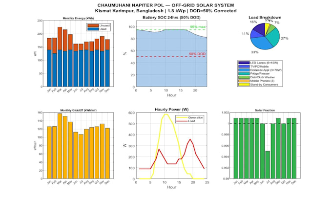This screenshot has width=332, height=200.
Task: Click the Mar bar in Monthly GlobEff chart
Action: pyautogui.click(x=60, y=146)
